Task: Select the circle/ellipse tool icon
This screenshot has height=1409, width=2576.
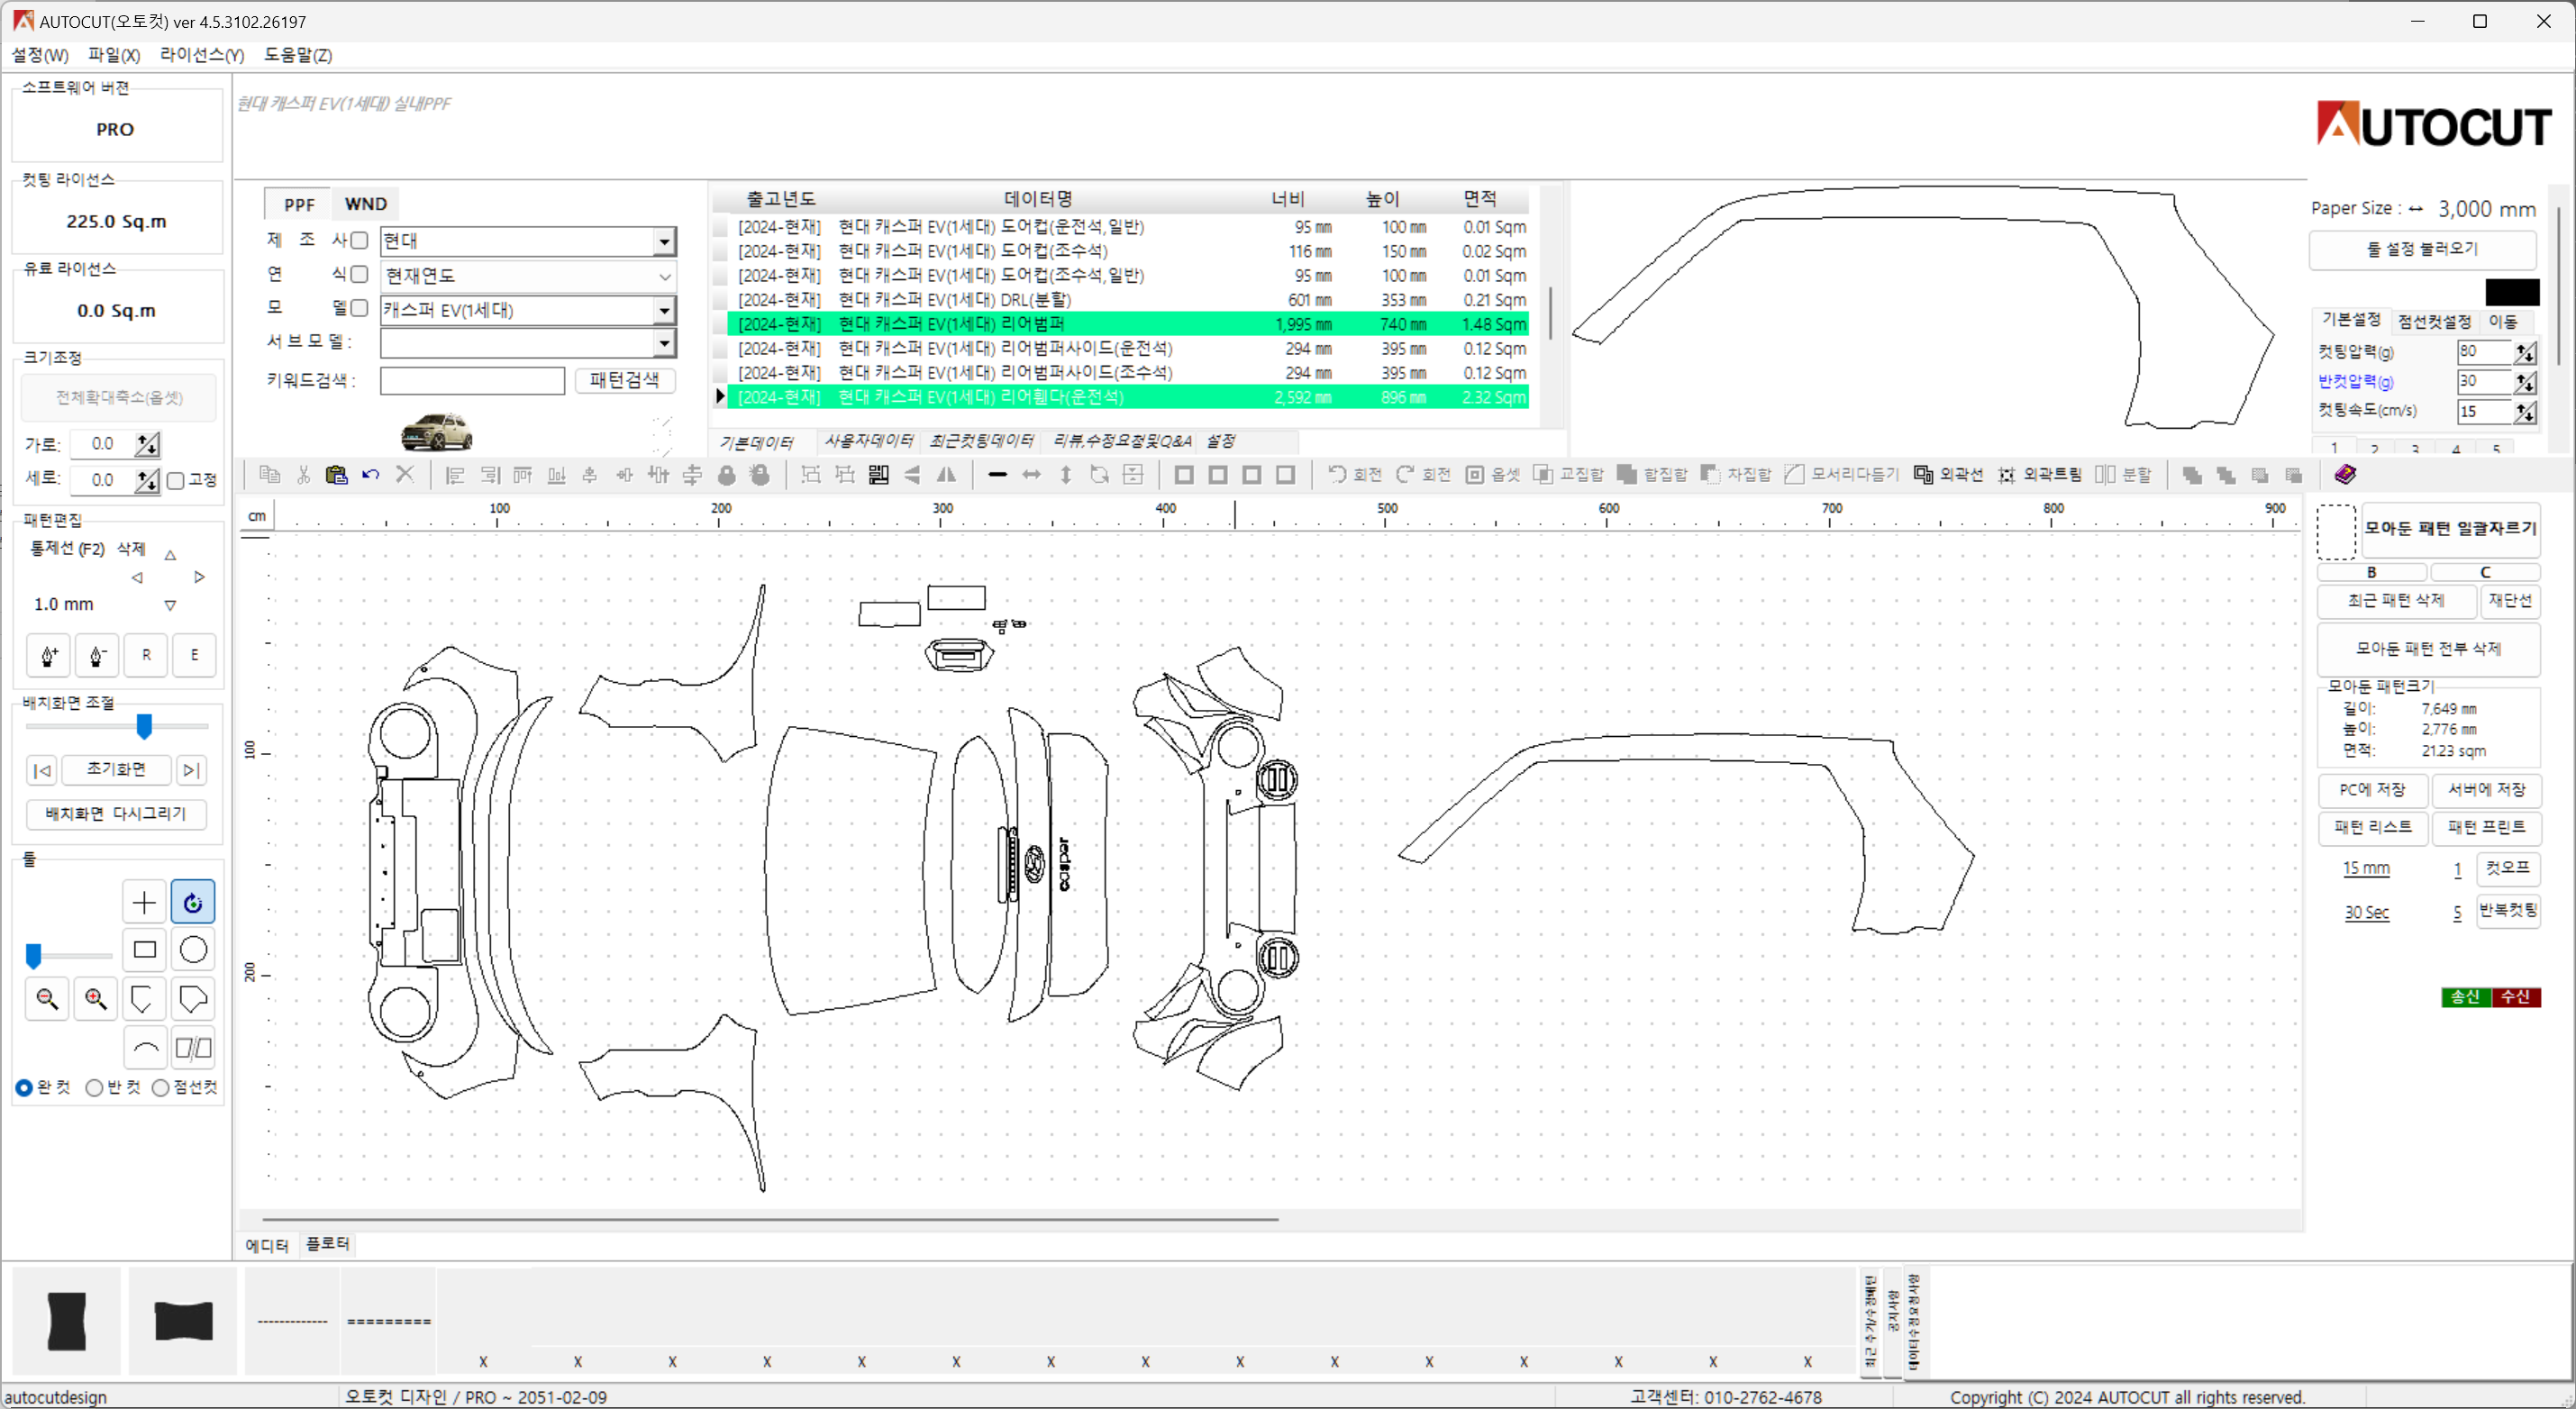Action: 193,950
